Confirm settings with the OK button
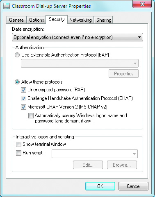Viewport: 155px width, 197px height. [100, 186]
